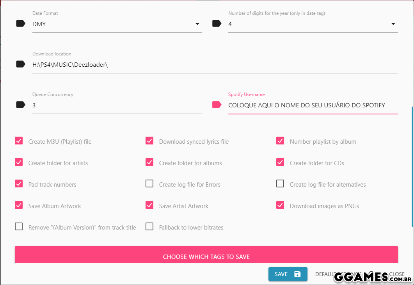Click the tag icon next to year digits
This screenshot has height=285, width=414.
(x=217, y=24)
